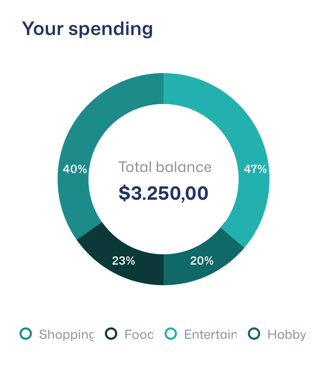The height and width of the screenshot is (383, 325).
Task: Click the blank area below the balance amount
Action: (x=164, y=227)
